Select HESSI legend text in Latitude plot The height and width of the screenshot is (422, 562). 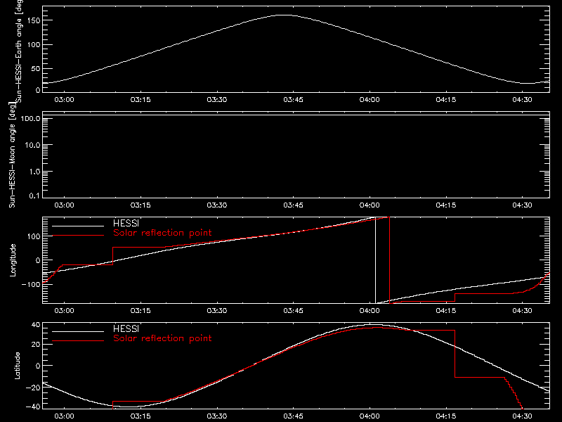126,328
